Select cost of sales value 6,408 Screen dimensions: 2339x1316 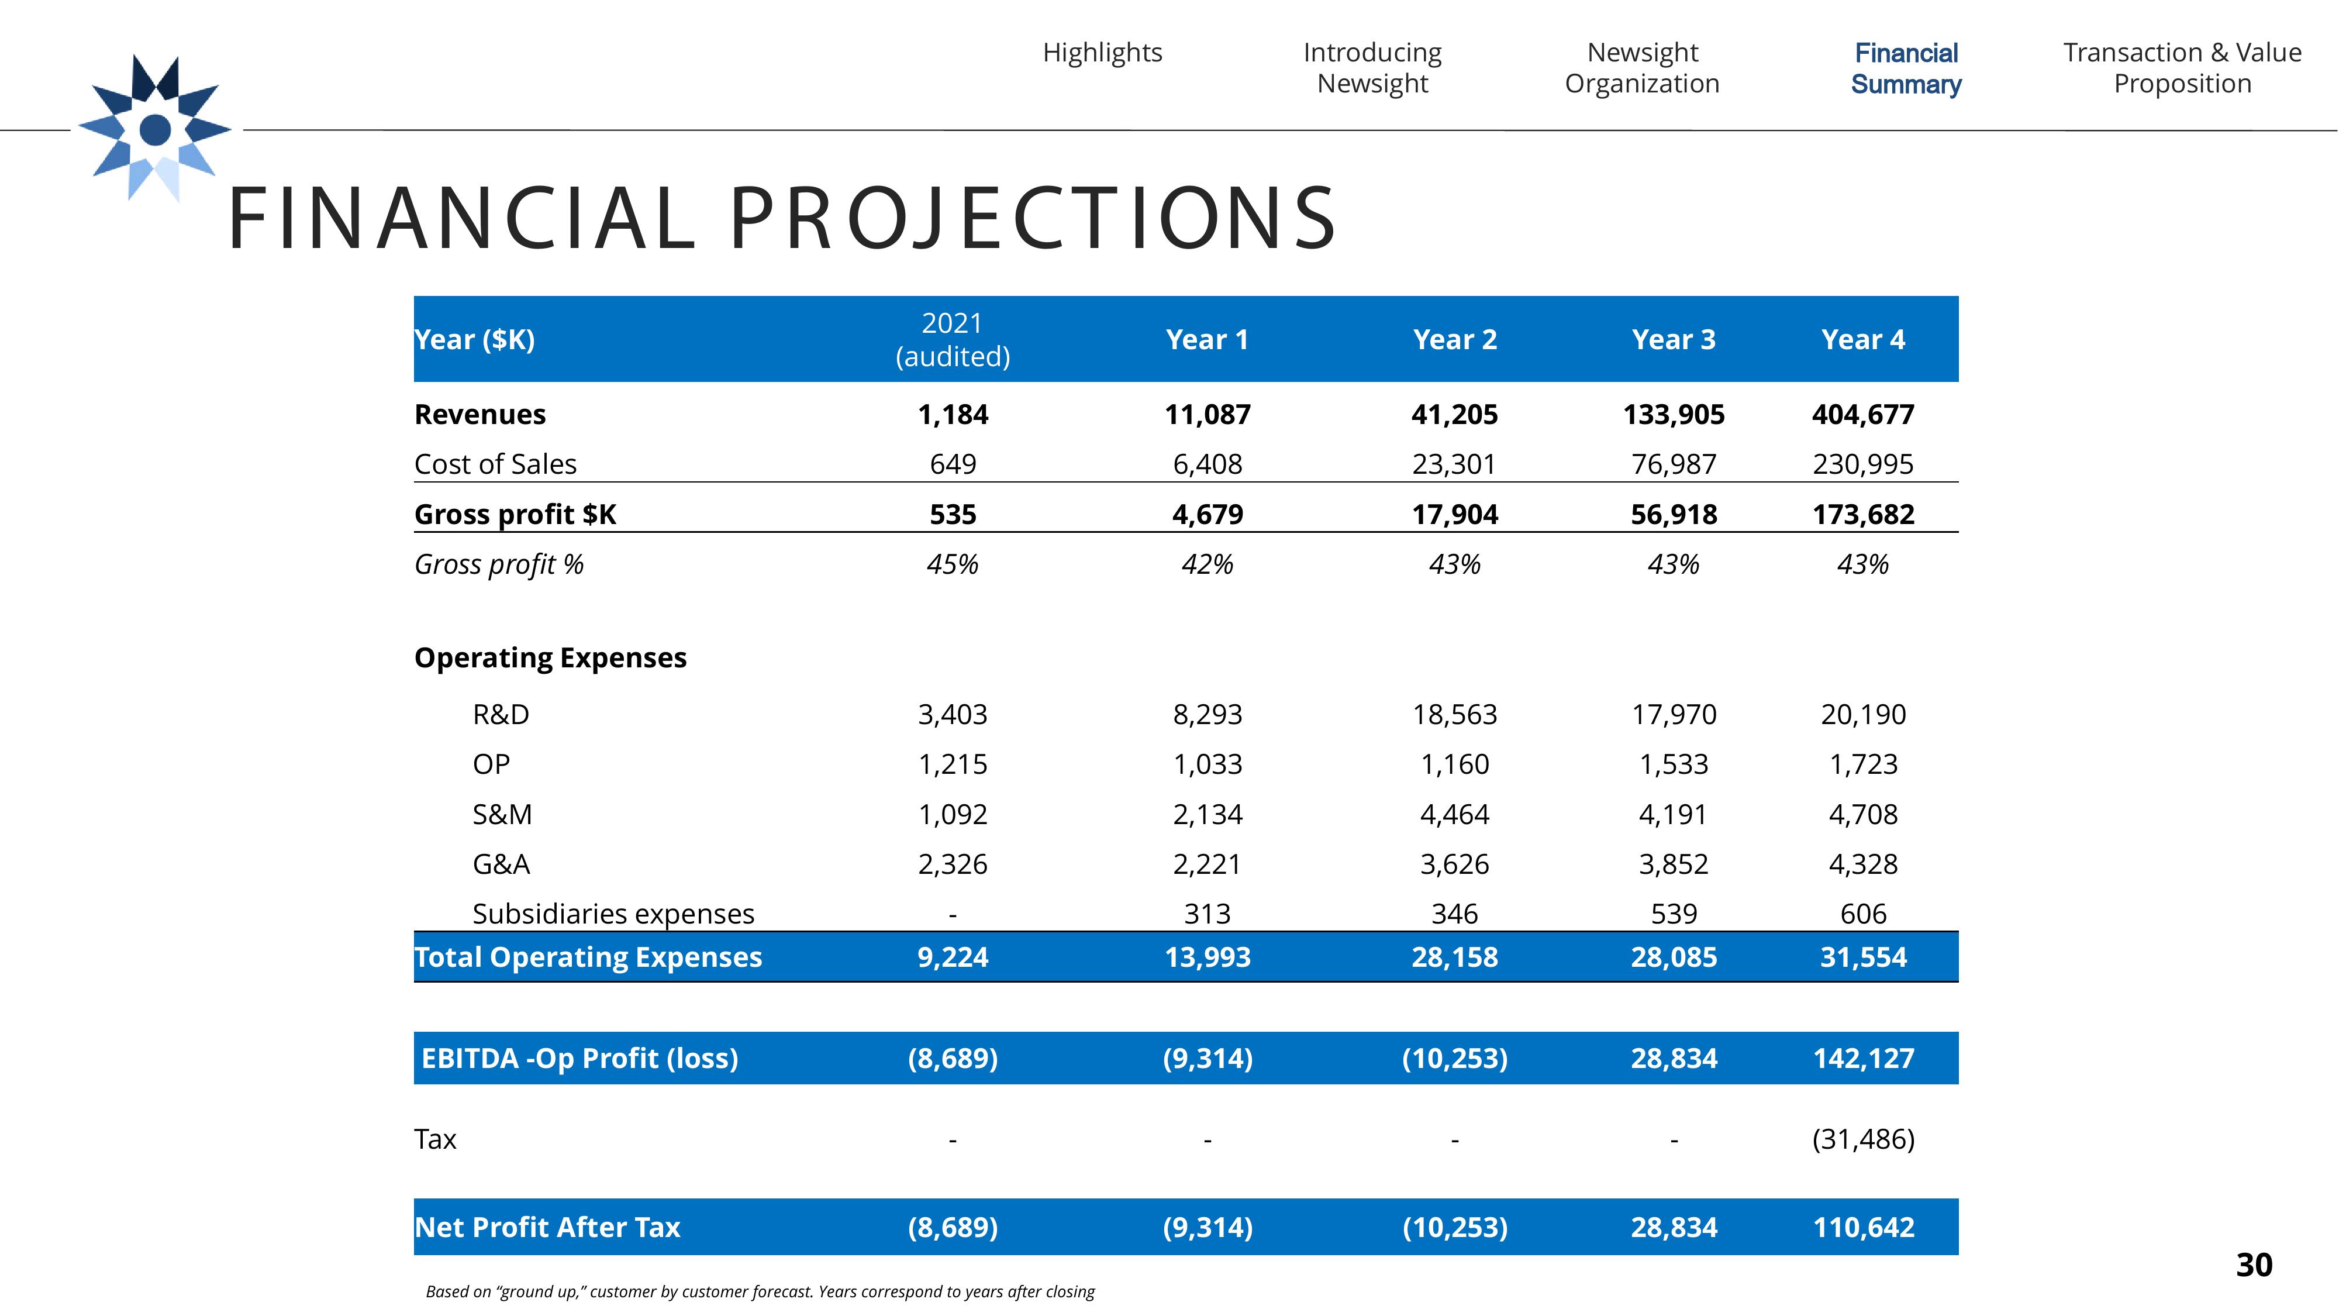[x=1208, y=464]
